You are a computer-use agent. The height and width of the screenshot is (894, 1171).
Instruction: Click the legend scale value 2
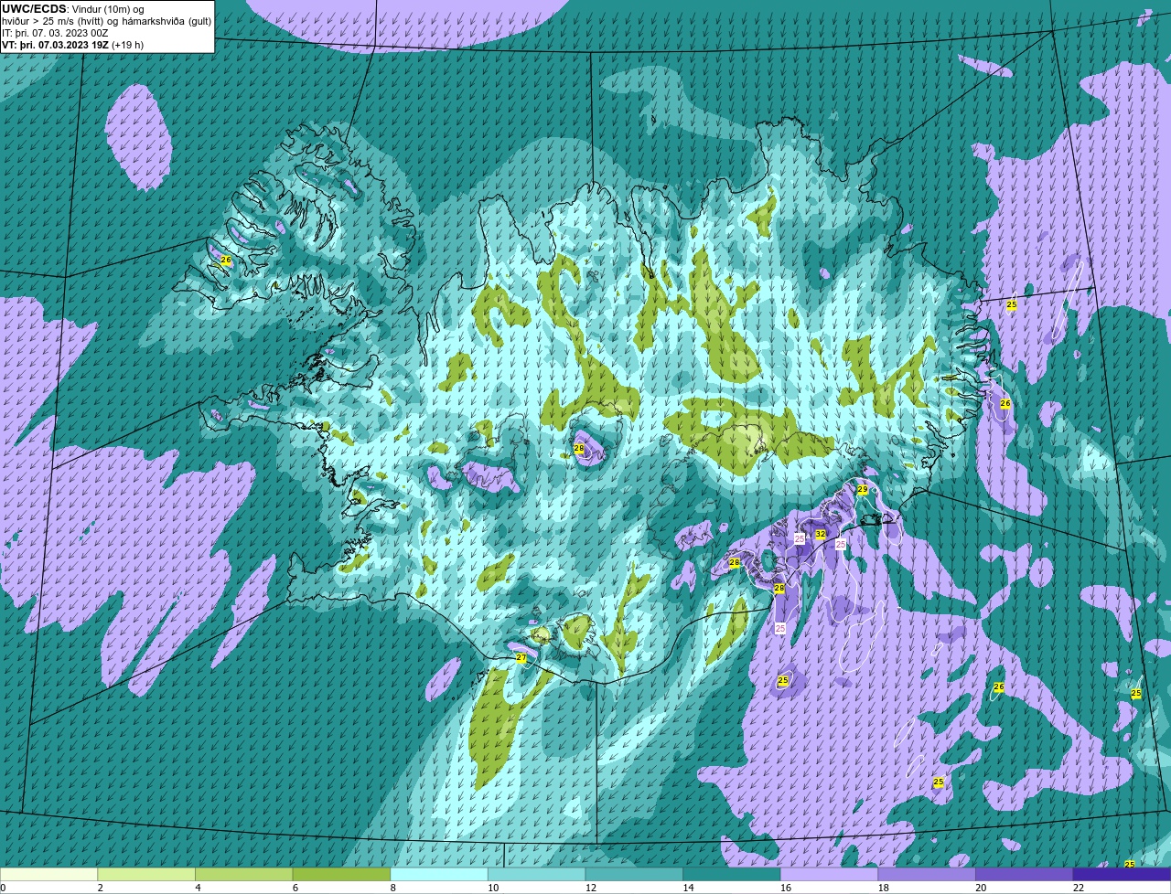(x=100, y=888)
